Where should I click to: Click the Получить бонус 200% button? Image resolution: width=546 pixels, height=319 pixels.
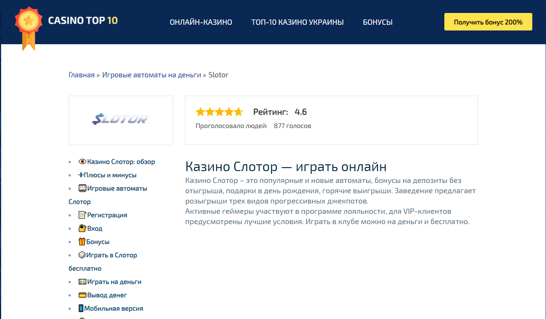click(x=488, y=22)
